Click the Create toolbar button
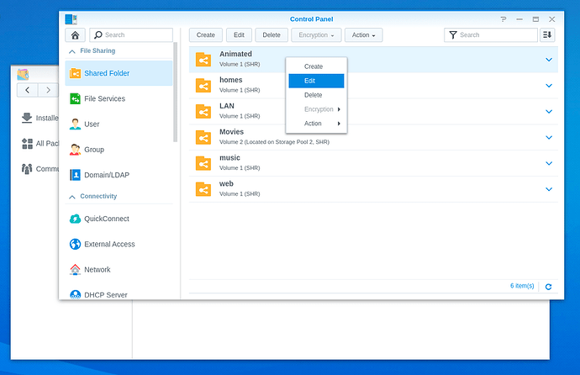The width and height of the screenshot is (580, 375). point(206,35)
